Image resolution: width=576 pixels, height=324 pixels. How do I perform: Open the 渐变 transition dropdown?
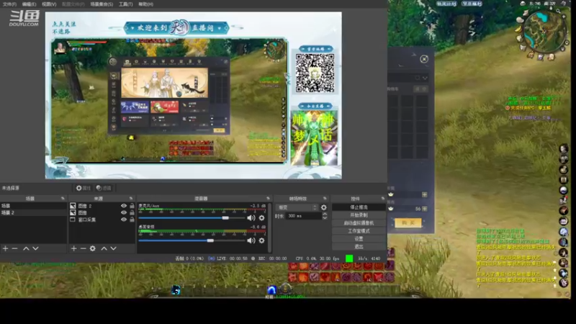tap(297, 207)
